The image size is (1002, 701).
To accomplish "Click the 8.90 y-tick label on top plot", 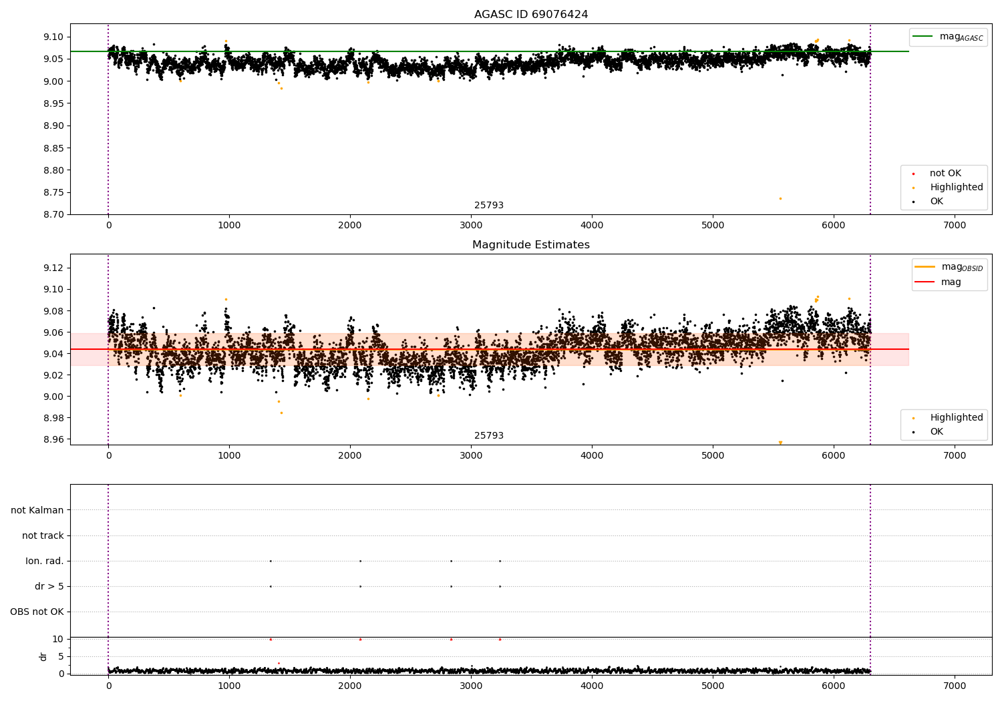I will pos(53,126).
